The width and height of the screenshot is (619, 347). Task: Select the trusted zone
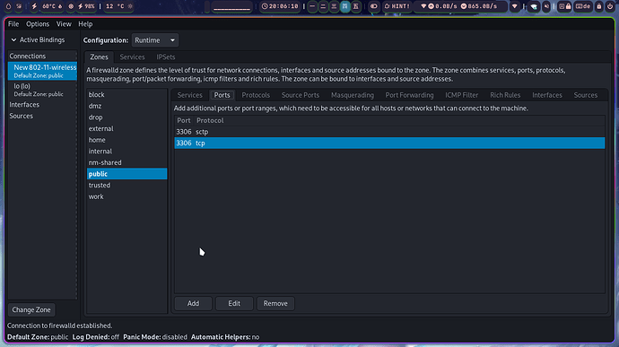pos(127,185)
